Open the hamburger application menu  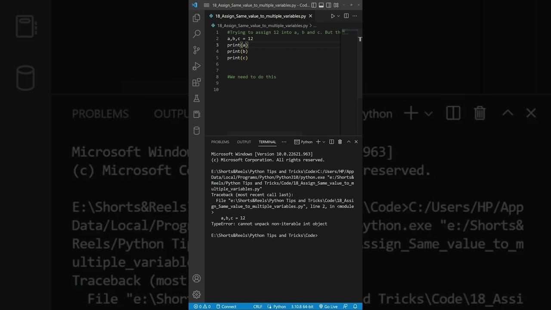206,5
